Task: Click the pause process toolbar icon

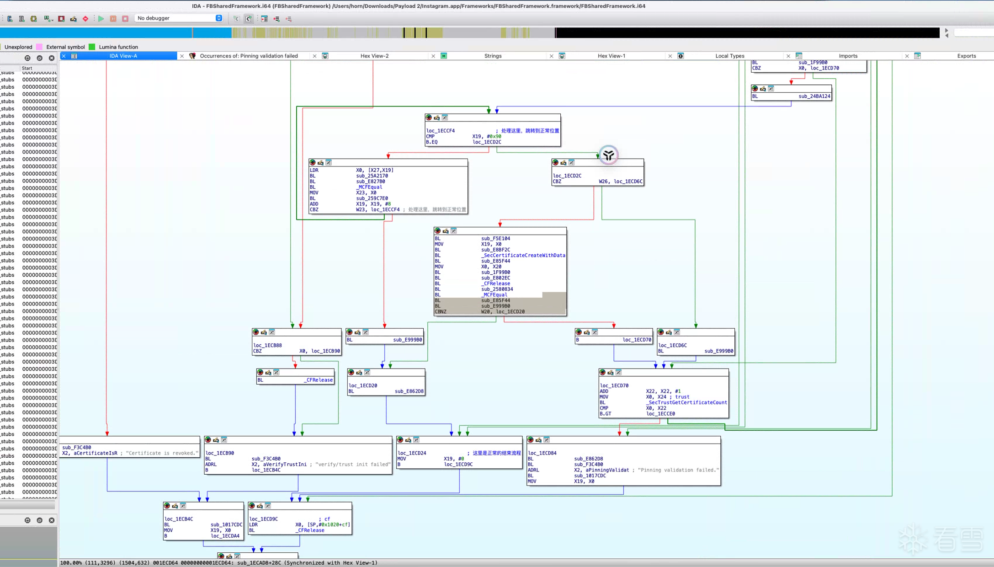Action: point(113,19)
